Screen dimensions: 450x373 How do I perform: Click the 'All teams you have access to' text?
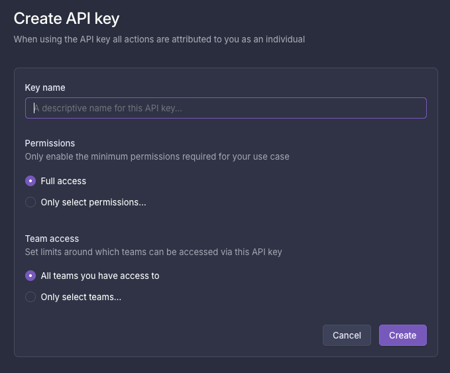click(x=100, y=276)
